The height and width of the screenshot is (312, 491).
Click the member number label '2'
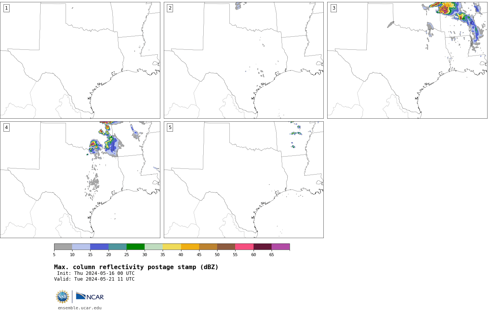tap(170, 8)
